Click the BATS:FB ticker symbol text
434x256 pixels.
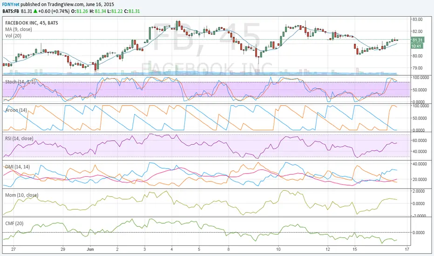click(11, 11)
